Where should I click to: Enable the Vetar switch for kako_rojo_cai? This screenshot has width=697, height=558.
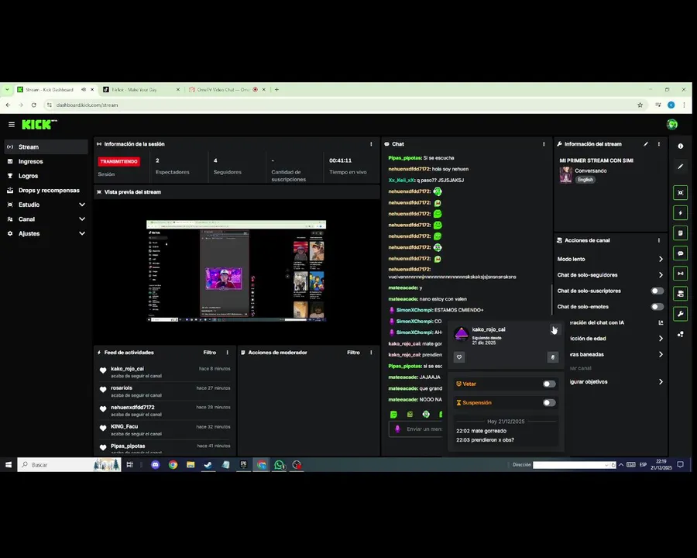click(549, 384)
